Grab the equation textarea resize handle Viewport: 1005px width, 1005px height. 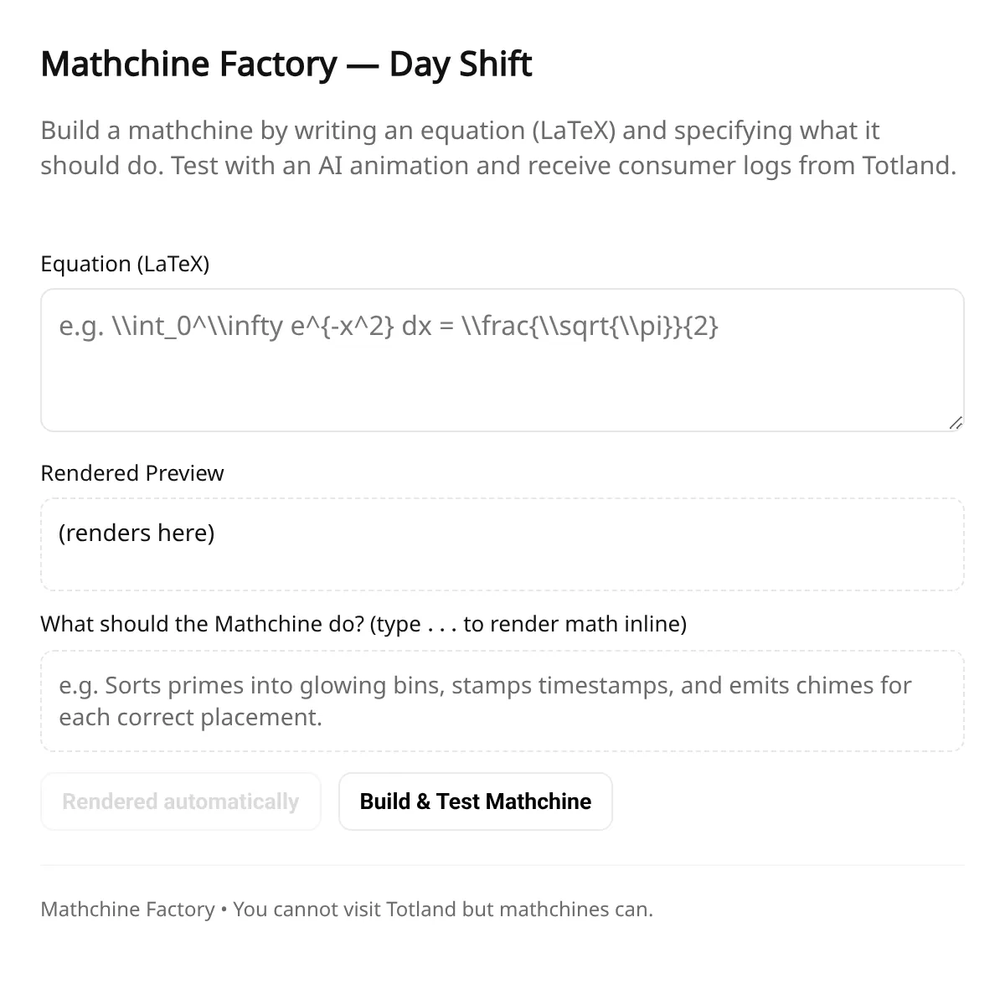pos(956,423)
